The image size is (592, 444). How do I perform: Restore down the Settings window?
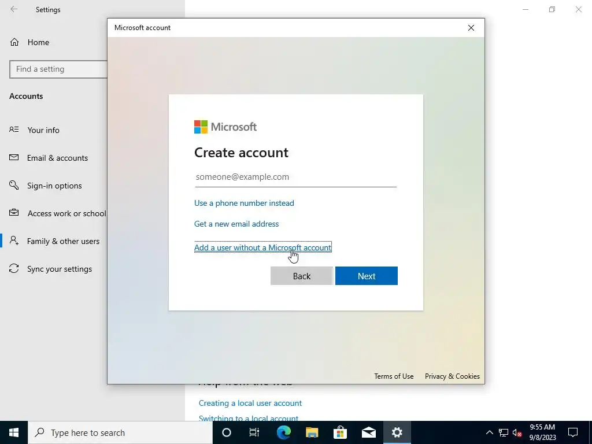point(552,9)
